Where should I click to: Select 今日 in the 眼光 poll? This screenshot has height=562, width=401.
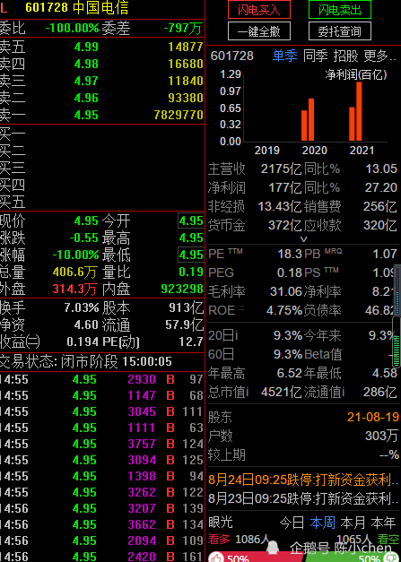(x=292, y=523)
